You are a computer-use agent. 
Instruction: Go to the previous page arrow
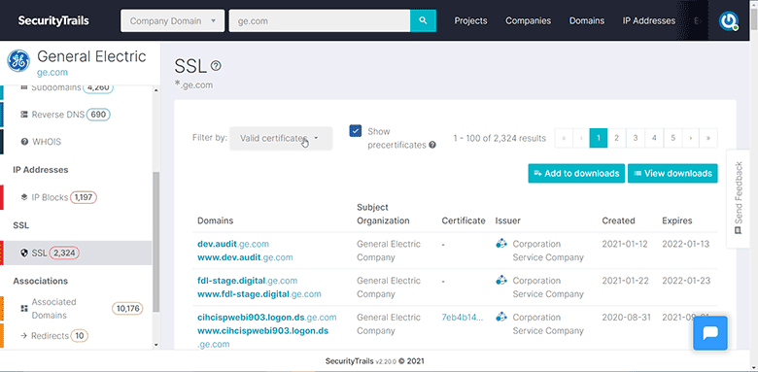point(581,138)
